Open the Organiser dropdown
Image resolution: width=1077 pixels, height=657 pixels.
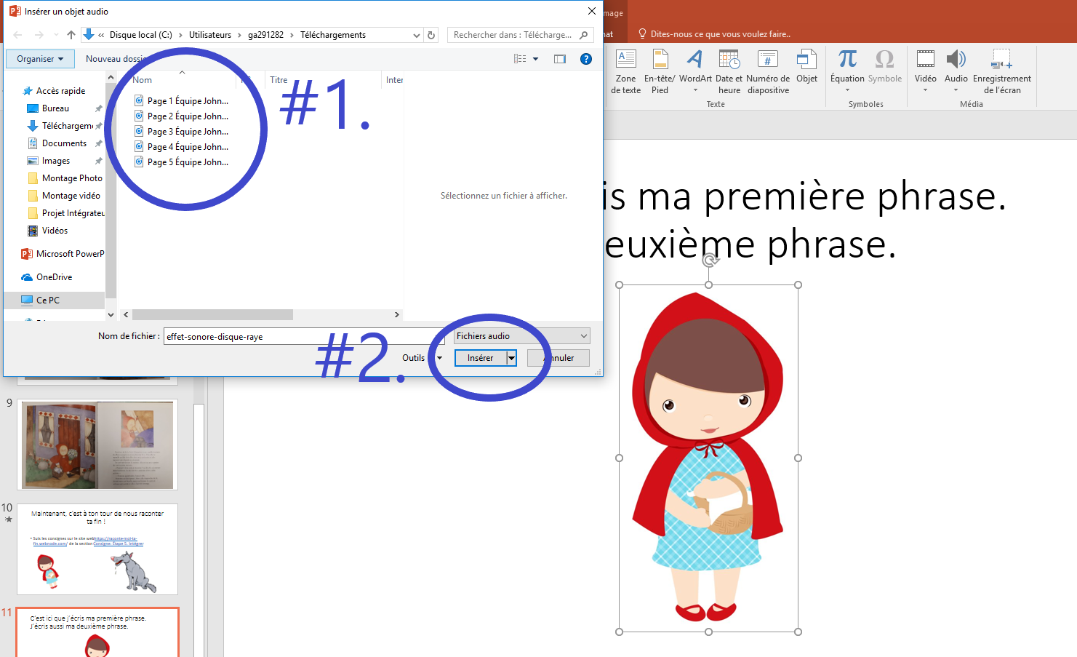pyautogui.click(x=40, y=59)
